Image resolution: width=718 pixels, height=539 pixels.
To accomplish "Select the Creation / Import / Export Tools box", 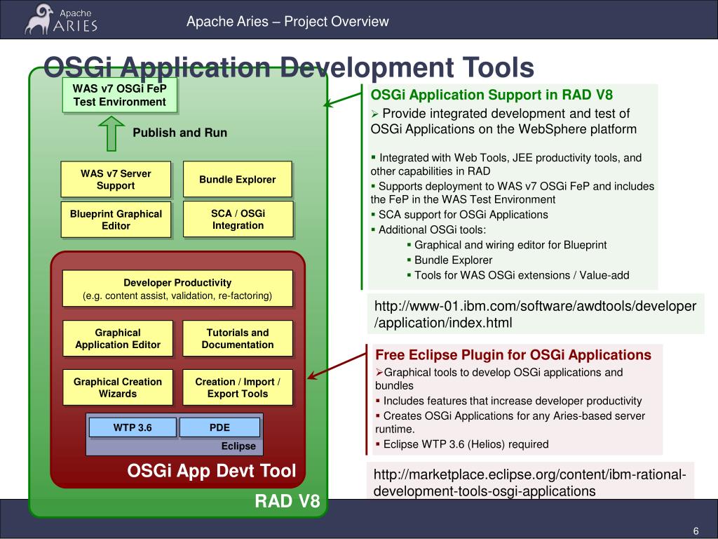I will (237, 387).
